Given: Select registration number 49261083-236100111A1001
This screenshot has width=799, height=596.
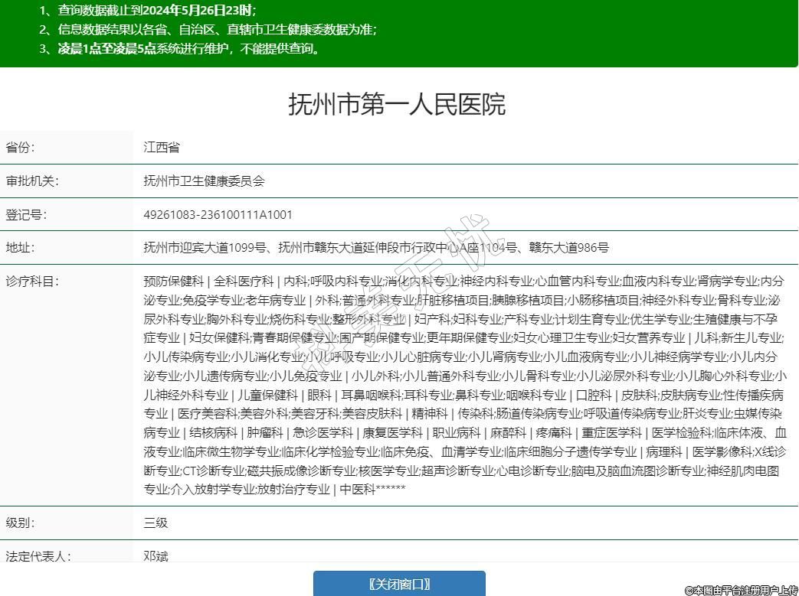Looking at the screenshot, I should (218, 215).
